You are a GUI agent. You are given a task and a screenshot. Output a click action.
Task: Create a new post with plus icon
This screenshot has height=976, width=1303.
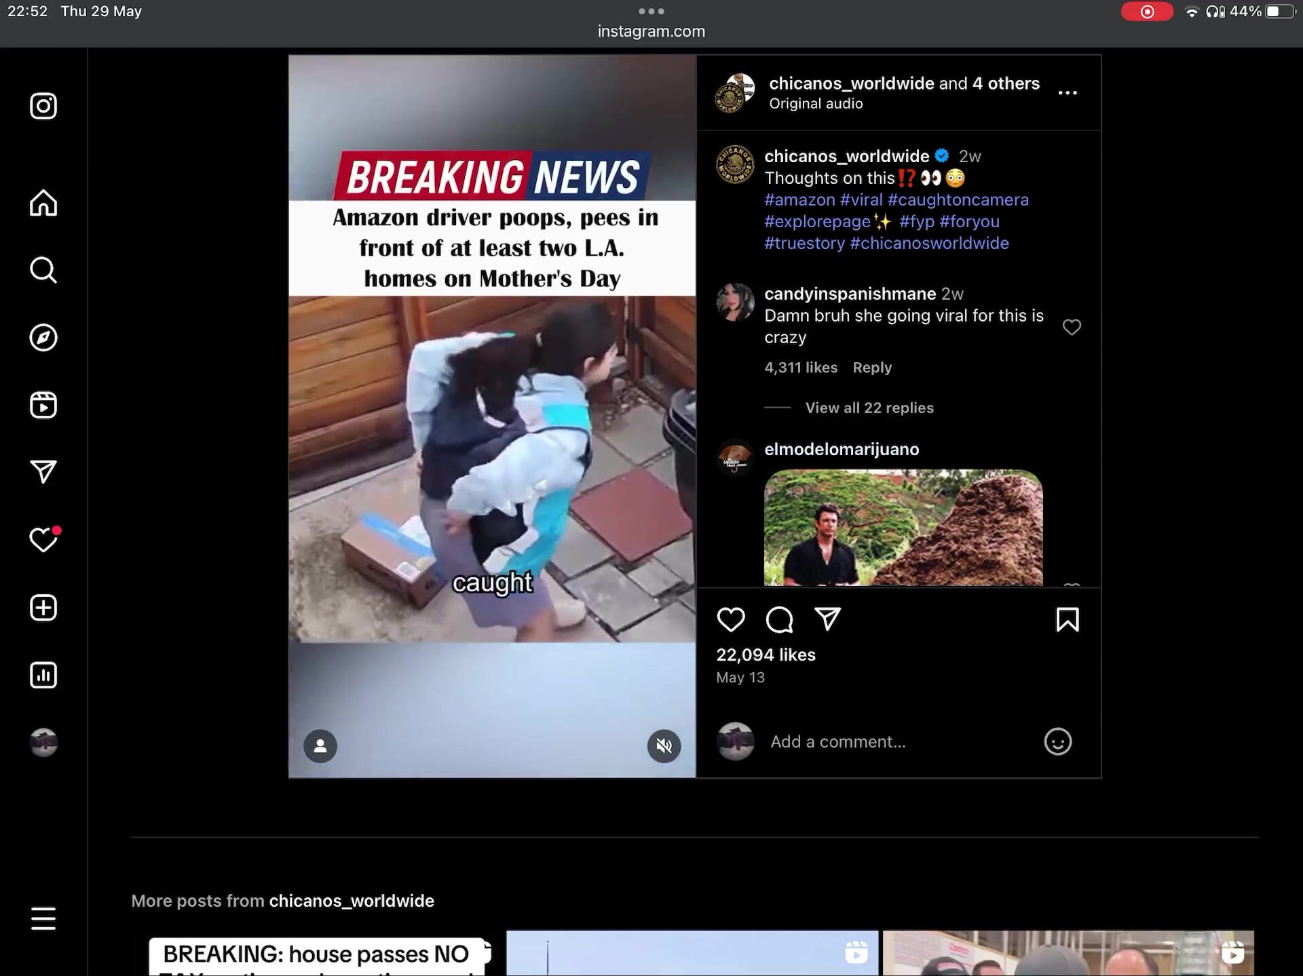(x=43, y=607)
